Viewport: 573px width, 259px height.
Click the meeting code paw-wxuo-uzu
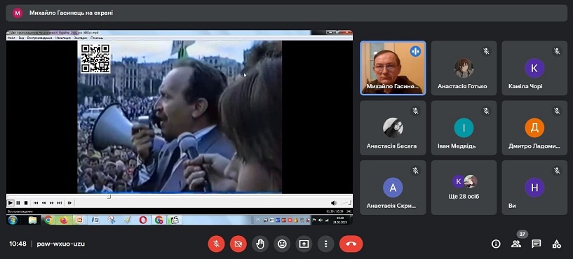[60, 244]
